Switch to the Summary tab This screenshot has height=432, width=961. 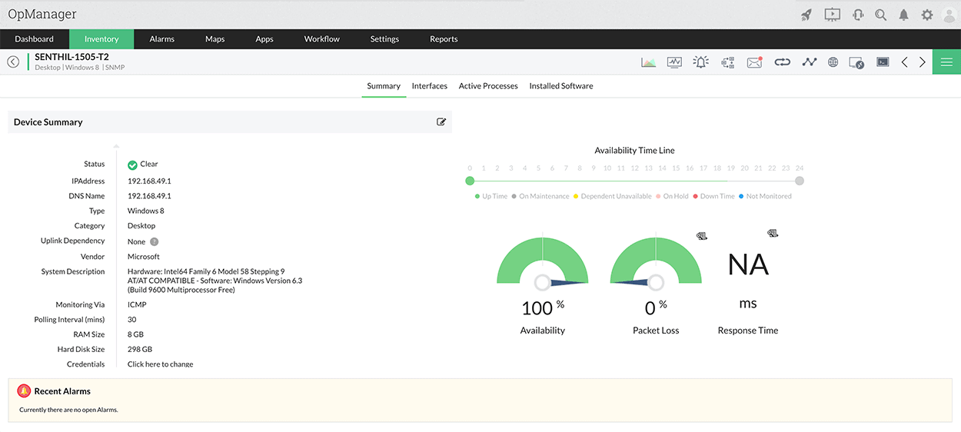384,86
